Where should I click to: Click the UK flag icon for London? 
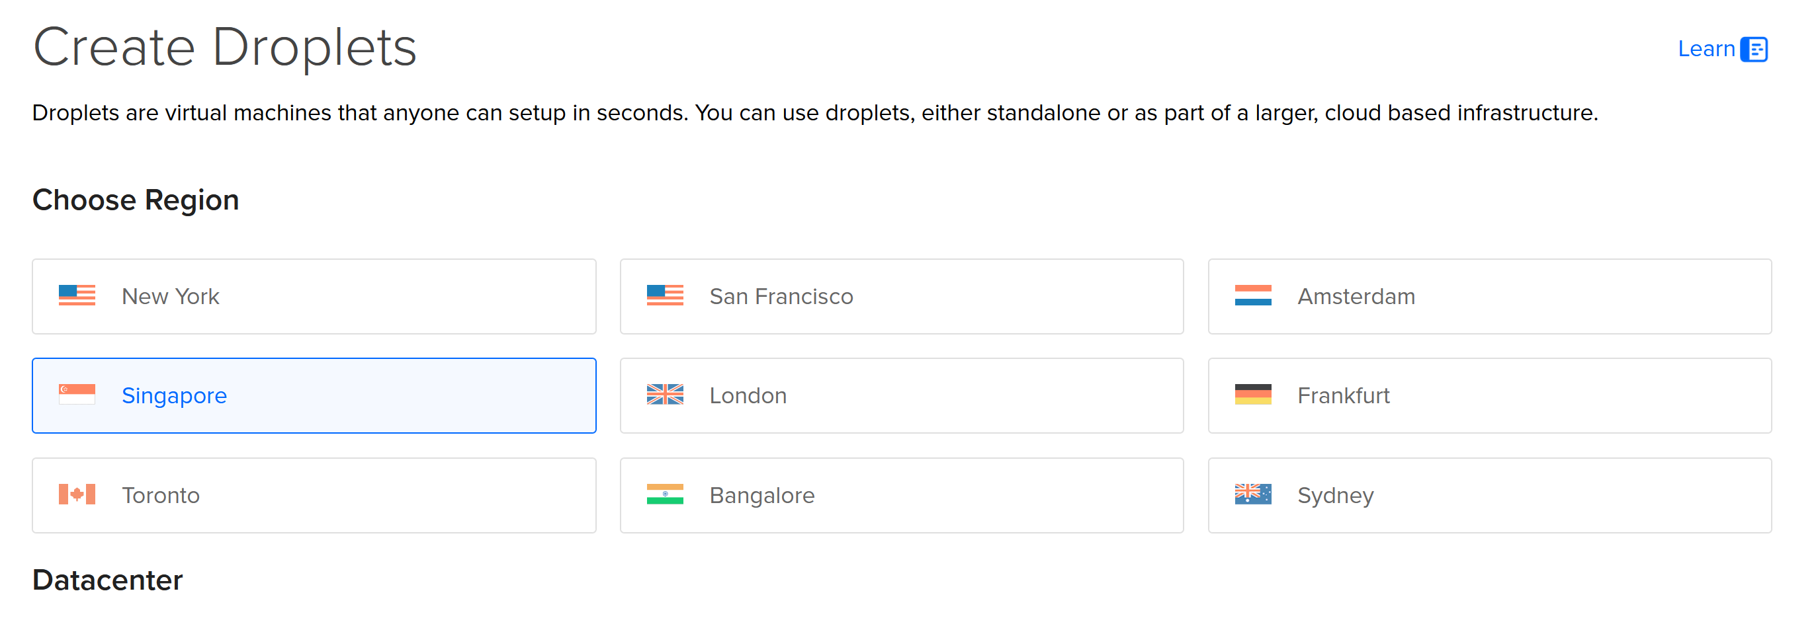(665, 395)
